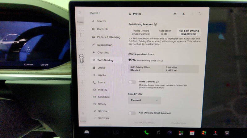Screen dimensions: 247x138
Task: Open the red Arcade joystick app
Action: click(215, 133)
